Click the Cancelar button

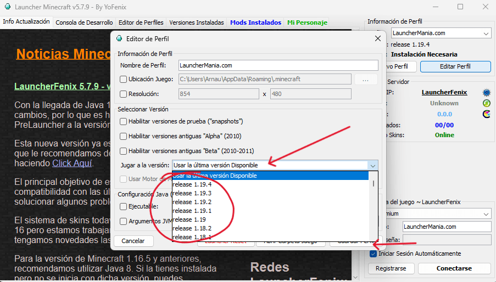(133, 241)
